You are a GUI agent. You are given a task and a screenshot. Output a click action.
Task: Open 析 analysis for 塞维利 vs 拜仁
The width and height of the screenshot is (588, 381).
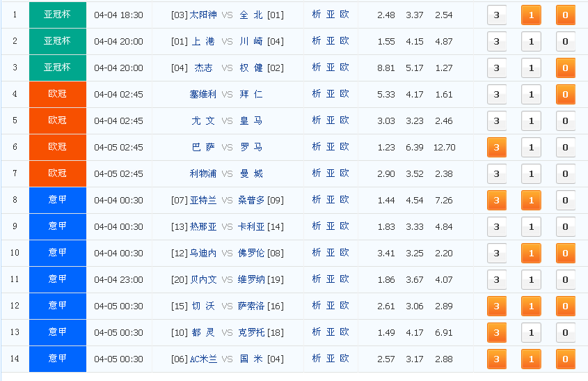(x=317, y=94)
